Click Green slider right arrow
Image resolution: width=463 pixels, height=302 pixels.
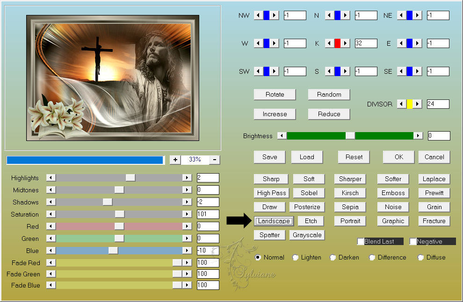pyautogui.click(x=187, y=238)
